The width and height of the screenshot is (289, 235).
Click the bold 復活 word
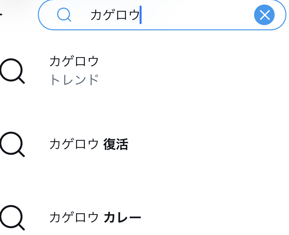(x=116, y=144)
